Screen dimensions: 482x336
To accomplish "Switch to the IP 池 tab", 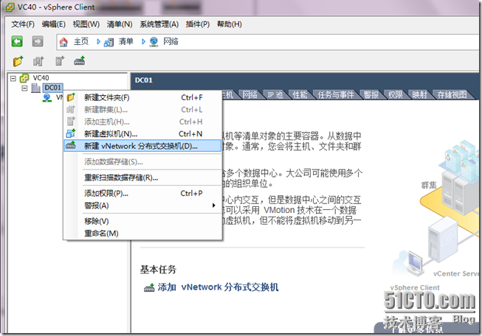I will [x=275, y=95].
